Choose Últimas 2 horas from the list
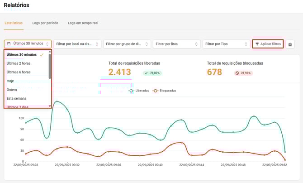Screen dimensions: 303x183 [19, 63]
